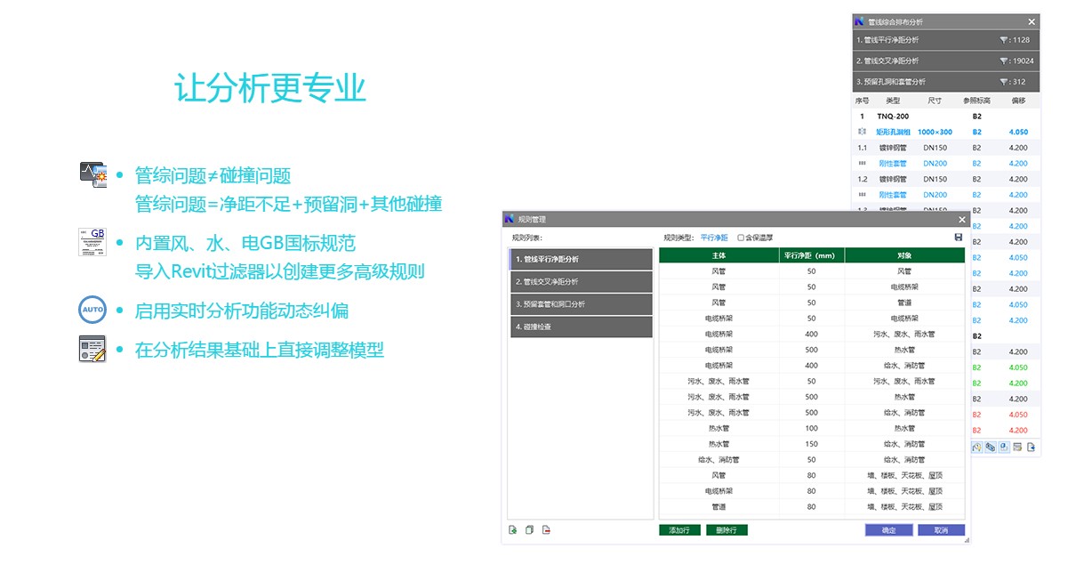
Task: Click the 1000×300 size cell
Action: click(x=935, y=132)
